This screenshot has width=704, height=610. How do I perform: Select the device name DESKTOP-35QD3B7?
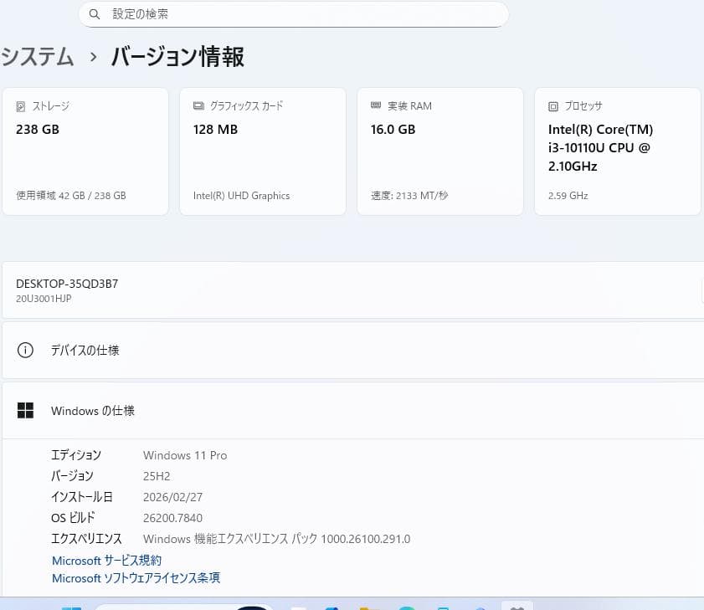[67, 284]
